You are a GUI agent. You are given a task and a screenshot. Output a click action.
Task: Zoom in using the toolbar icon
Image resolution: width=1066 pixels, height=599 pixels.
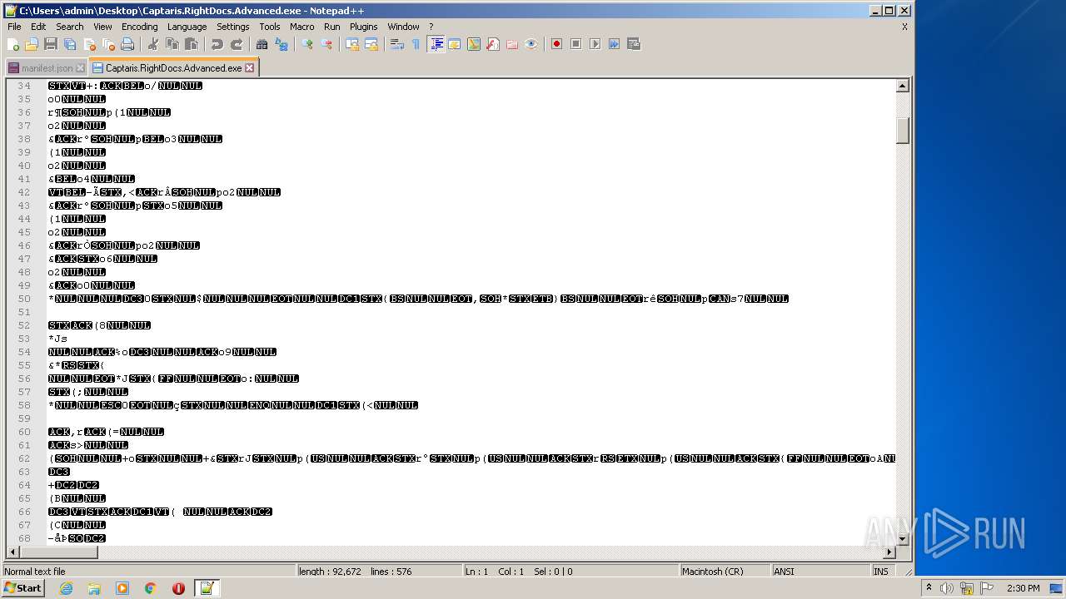(x=307, y=44)
